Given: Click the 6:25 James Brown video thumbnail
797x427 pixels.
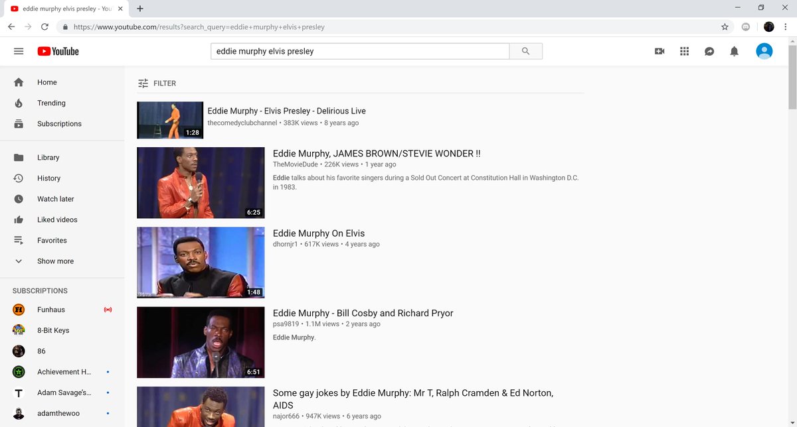Looking at the screenshot, I should [x=201, y=182].
